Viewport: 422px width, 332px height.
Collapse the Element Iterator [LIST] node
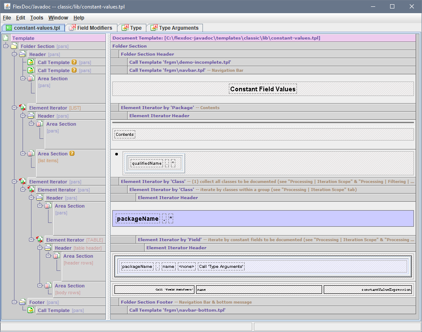pyautogui.click(x=14, y=108)
